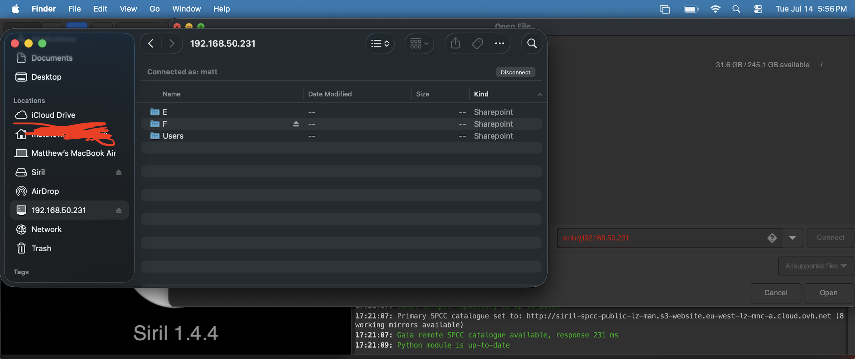Click the server address help icon
This screenshot has height=359, width=855.
(772, 238)
